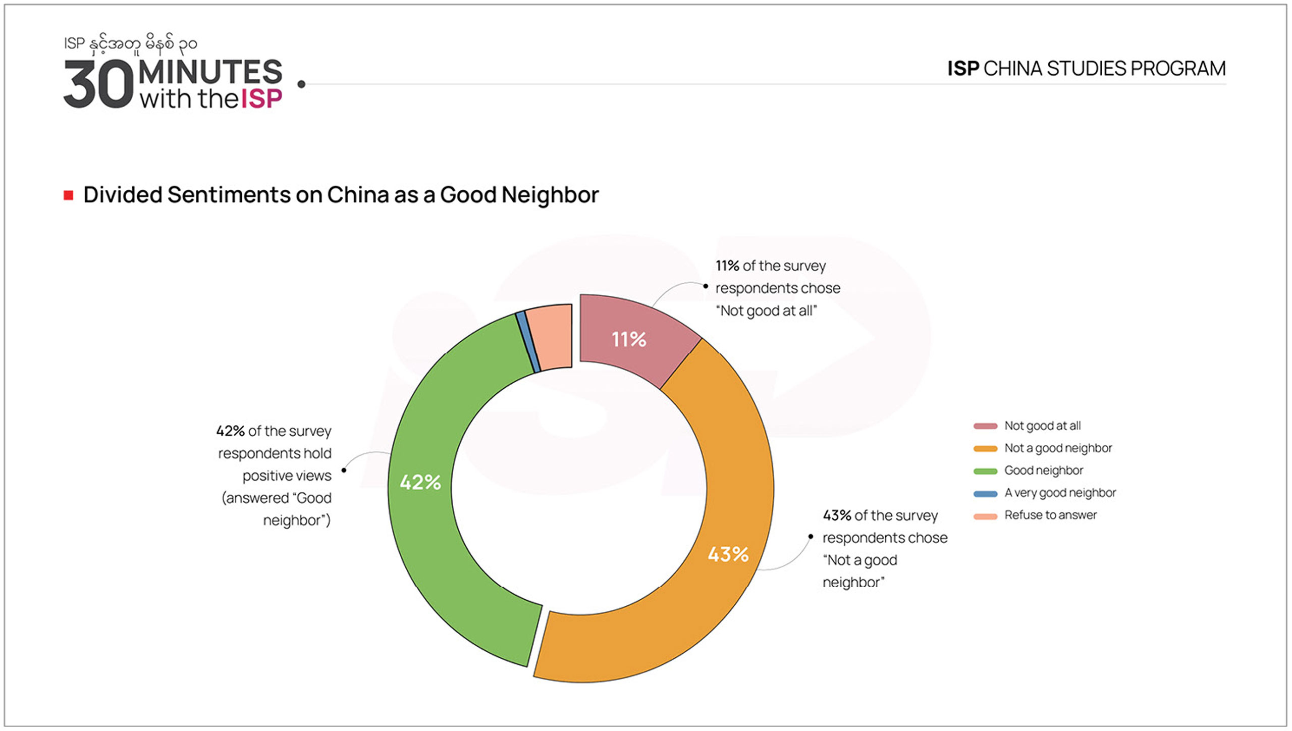Screen dimensions: 1292x731
Task: Click the black dot ending the header line
Action: [x=301, y=84]
